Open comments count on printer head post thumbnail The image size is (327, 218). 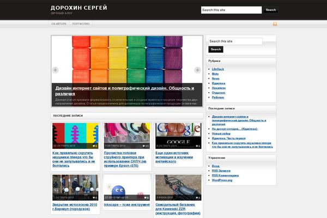pos(146,146)
